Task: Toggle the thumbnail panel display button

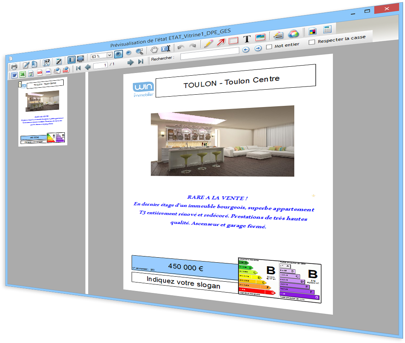Action: pyautogui.click(x=71, y=60)
